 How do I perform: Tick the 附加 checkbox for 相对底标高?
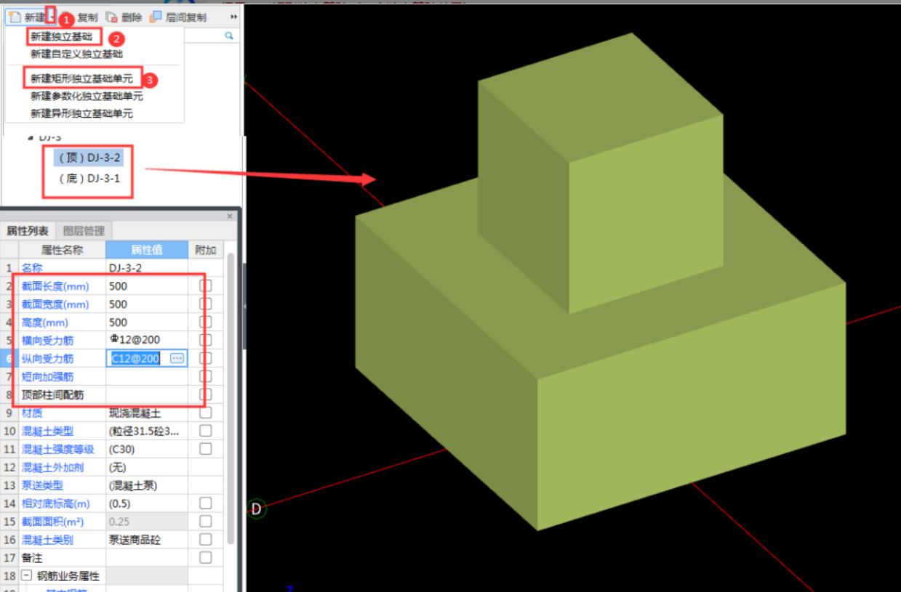[x=206, y=503]
